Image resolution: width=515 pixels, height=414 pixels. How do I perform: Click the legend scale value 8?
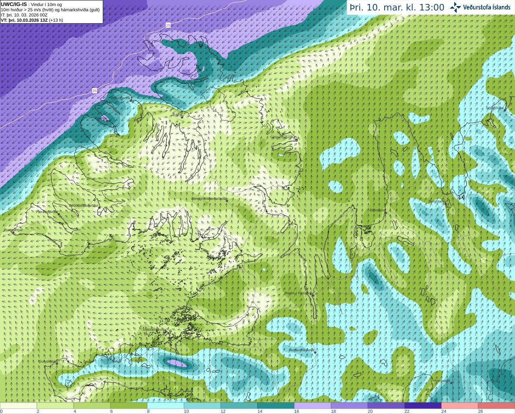click(148, 411)
